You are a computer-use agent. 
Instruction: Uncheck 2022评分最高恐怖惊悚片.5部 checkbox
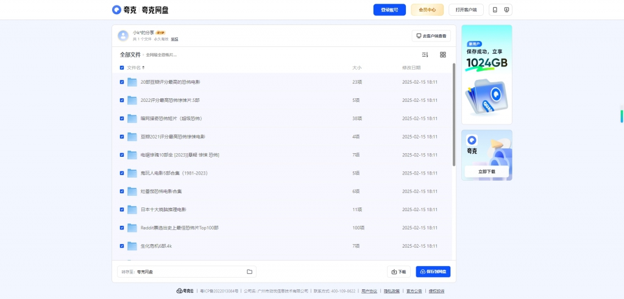point(122,101)
